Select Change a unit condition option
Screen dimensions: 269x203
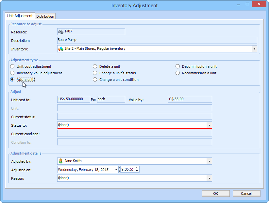point(95,80)
